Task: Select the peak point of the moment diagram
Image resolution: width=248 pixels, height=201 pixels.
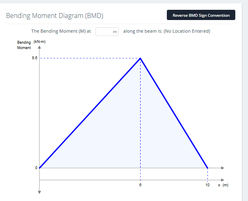Action: 141,58
